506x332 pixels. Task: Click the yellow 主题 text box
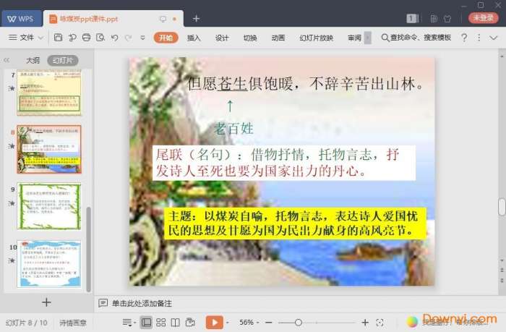click(295, 224)
